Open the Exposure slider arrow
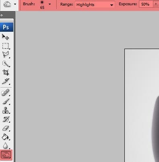Screen dimensions: 159x162 click(156, 4)
